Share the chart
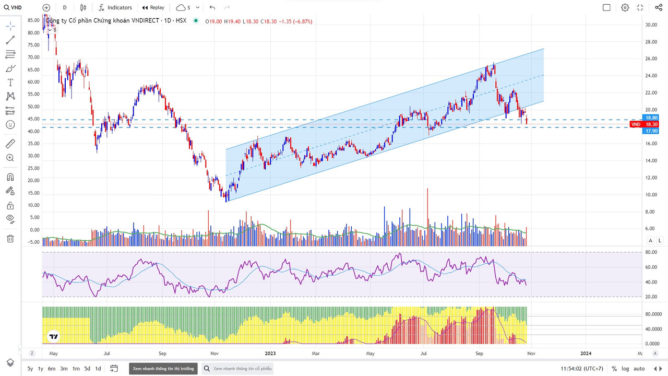This screenshot has width=668, height=376. [658, 7]
